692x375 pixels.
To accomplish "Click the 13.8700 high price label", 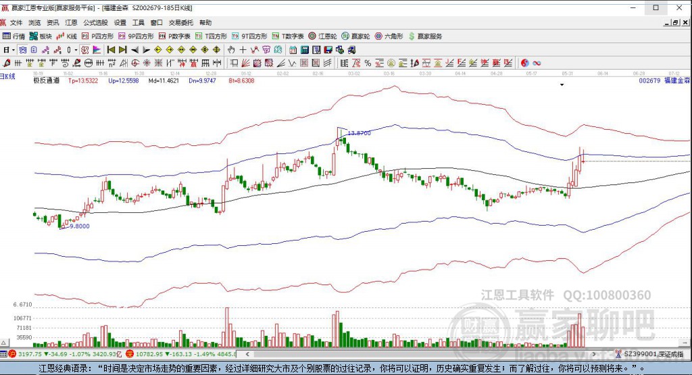I will 360,133.
